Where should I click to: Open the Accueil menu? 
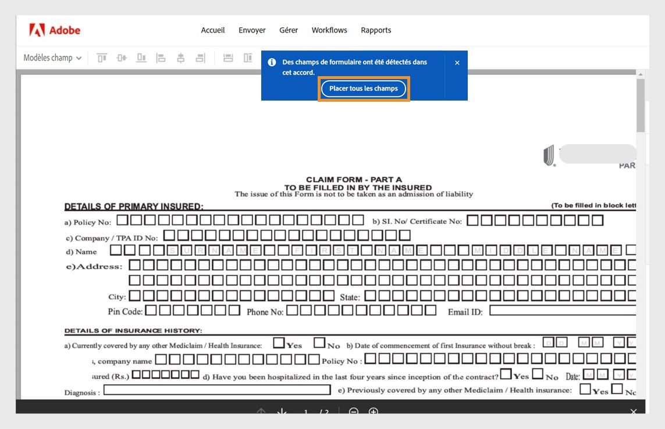212,30
